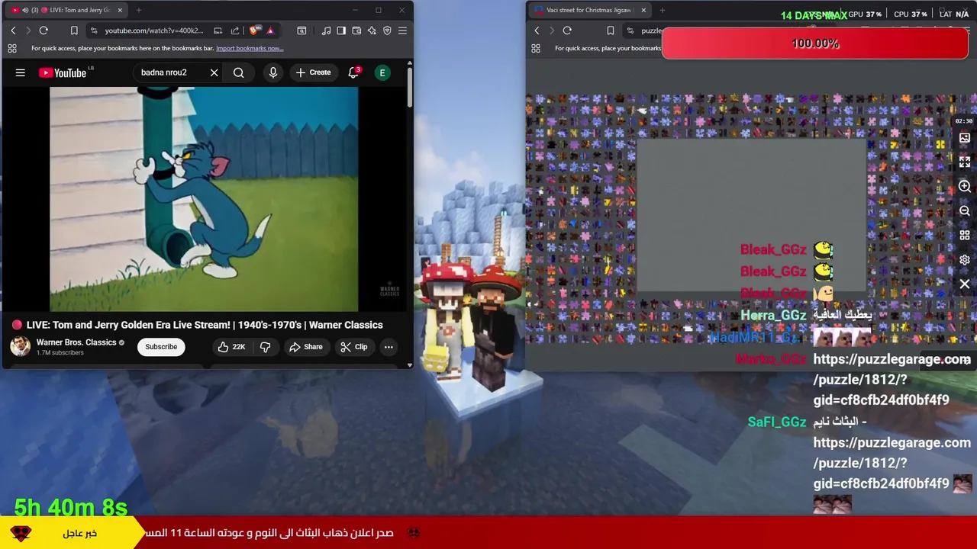Open Brave VPN shield icon
977x549 pixels.
coord(387,30)
